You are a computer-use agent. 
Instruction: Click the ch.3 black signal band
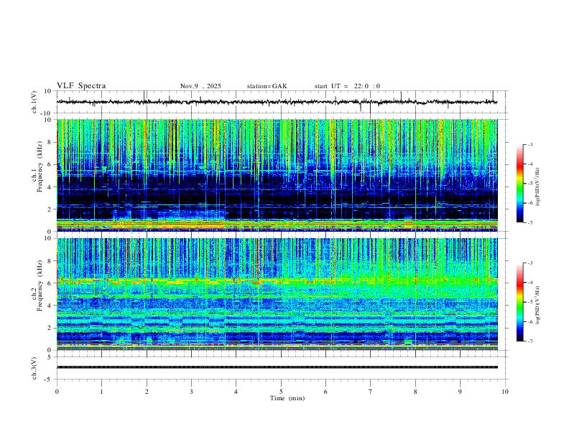coord(277,367)
